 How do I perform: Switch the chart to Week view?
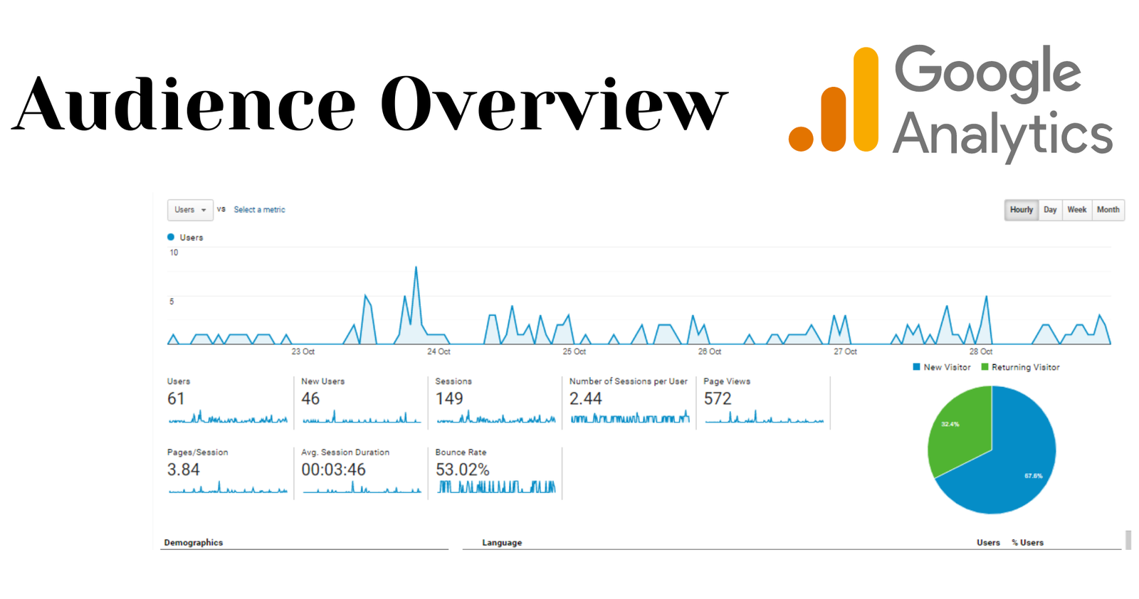(1077, 210)
